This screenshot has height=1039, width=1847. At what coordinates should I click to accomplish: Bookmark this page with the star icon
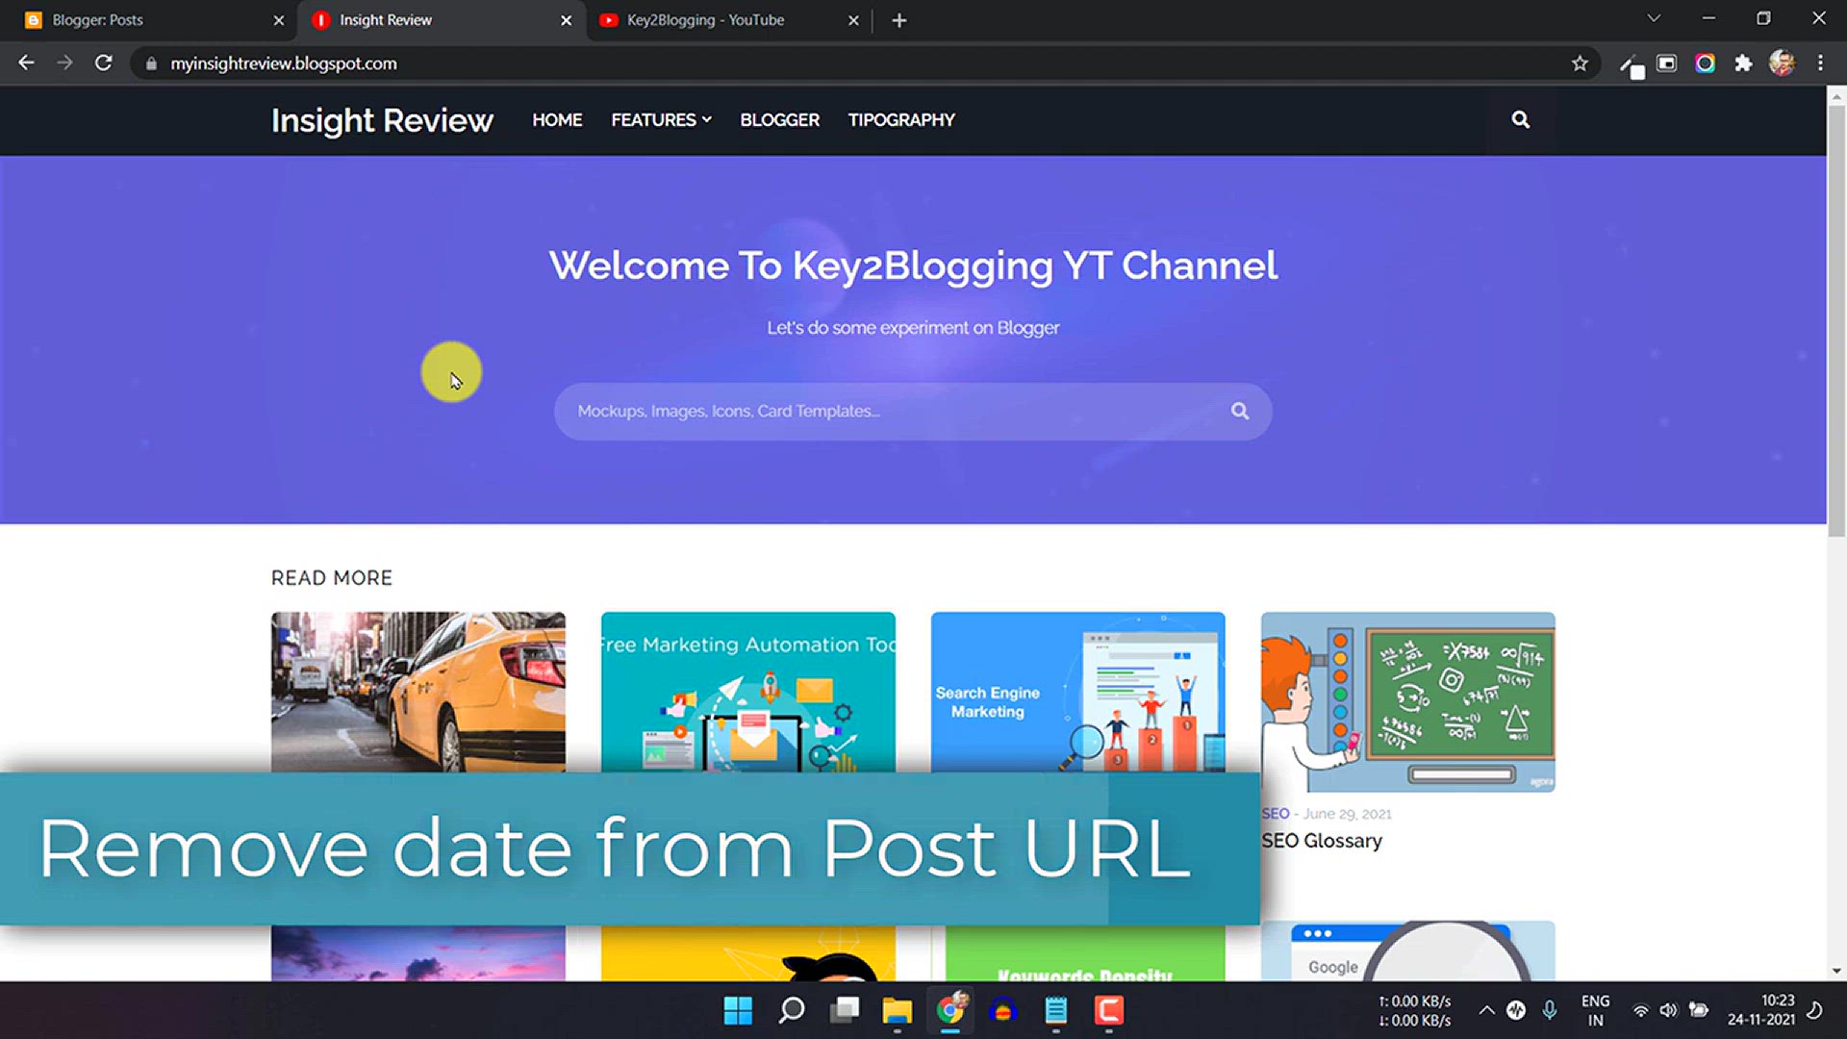[1580, 63]
